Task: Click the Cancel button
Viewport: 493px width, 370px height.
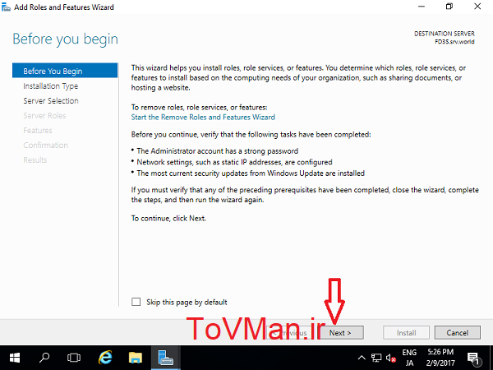Action: 458,332
